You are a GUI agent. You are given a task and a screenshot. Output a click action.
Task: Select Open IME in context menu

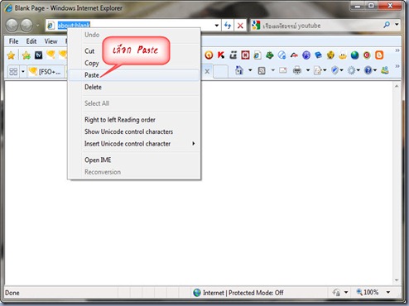[x=133, y=160]
